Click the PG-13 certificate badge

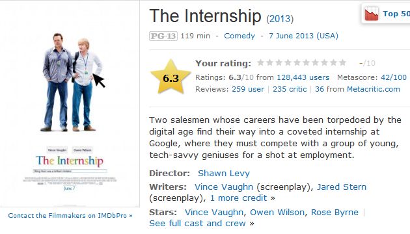[x=163, y=36]
